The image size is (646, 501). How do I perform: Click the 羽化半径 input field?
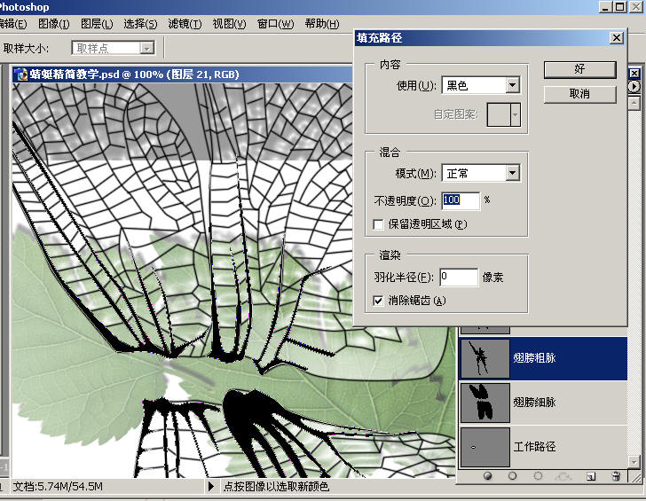pyautogui.click(x=459, y=277)
